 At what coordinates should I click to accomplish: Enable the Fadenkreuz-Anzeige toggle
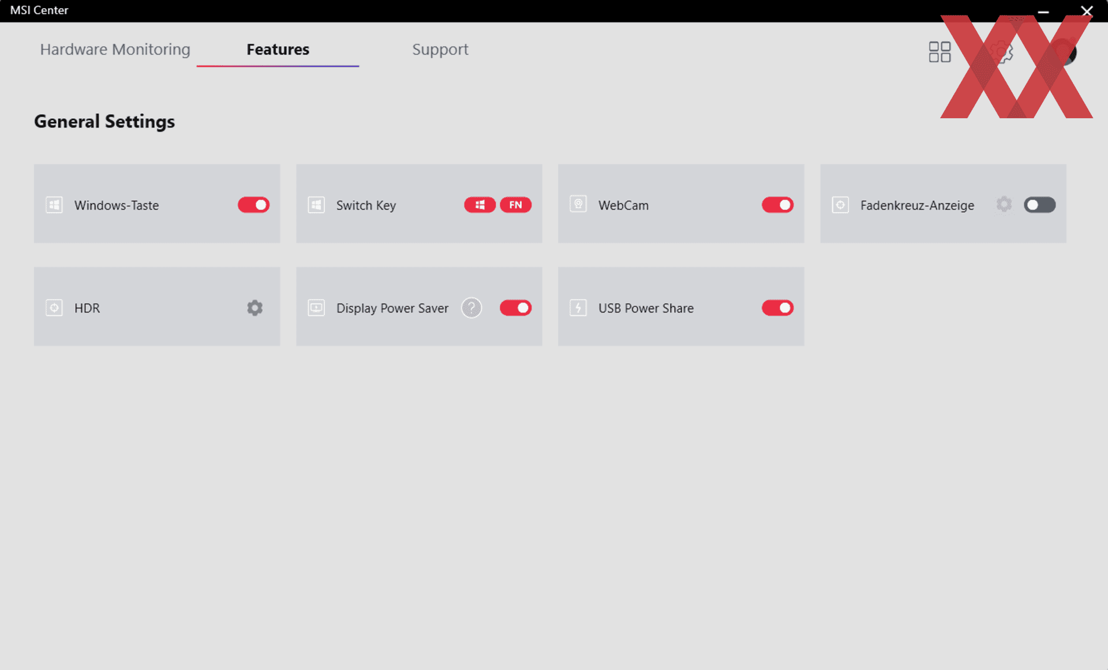pyautogui.click(x=1039, y=205)
